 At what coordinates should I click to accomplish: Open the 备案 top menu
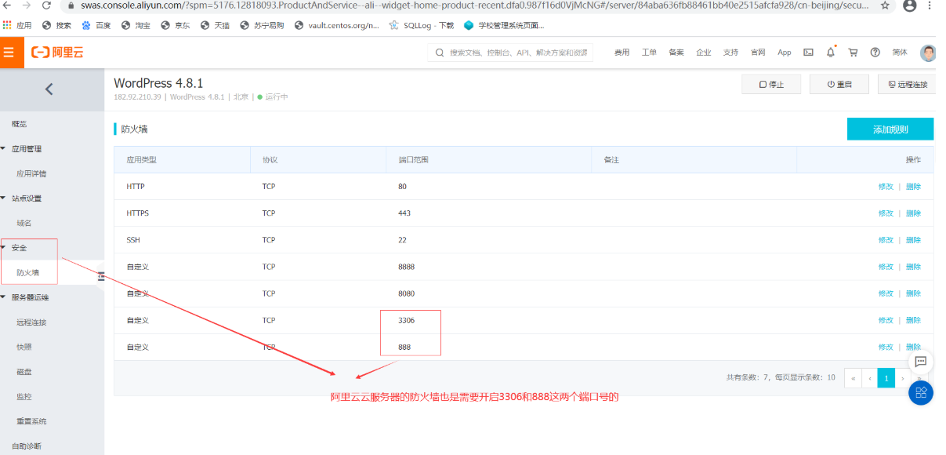676,53
